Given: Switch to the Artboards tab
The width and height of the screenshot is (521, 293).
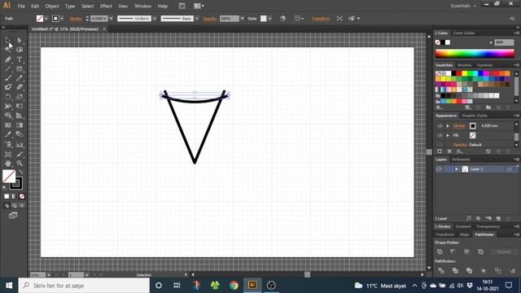Looking at the screenshot, I should [461, 160].
